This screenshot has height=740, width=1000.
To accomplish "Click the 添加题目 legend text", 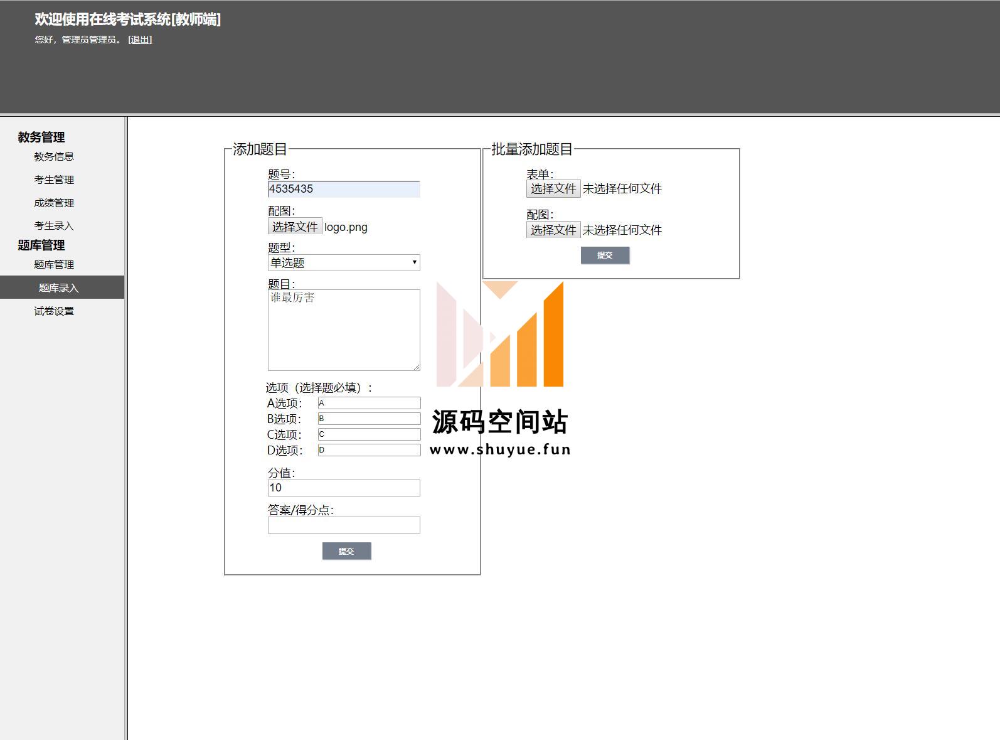I will click(260, 149).
